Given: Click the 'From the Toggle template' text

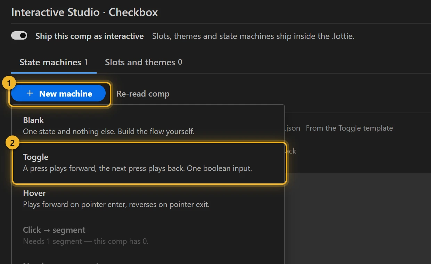Looking at the screenshot, I should [349, 128].
